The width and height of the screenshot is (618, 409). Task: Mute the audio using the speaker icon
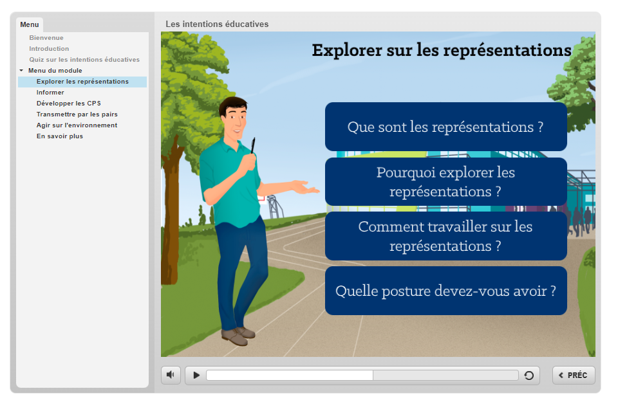tap(170, 375)
